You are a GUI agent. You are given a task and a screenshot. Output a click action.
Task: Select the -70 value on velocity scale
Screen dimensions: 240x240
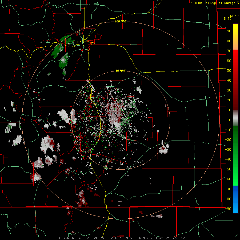click(228, 189)
